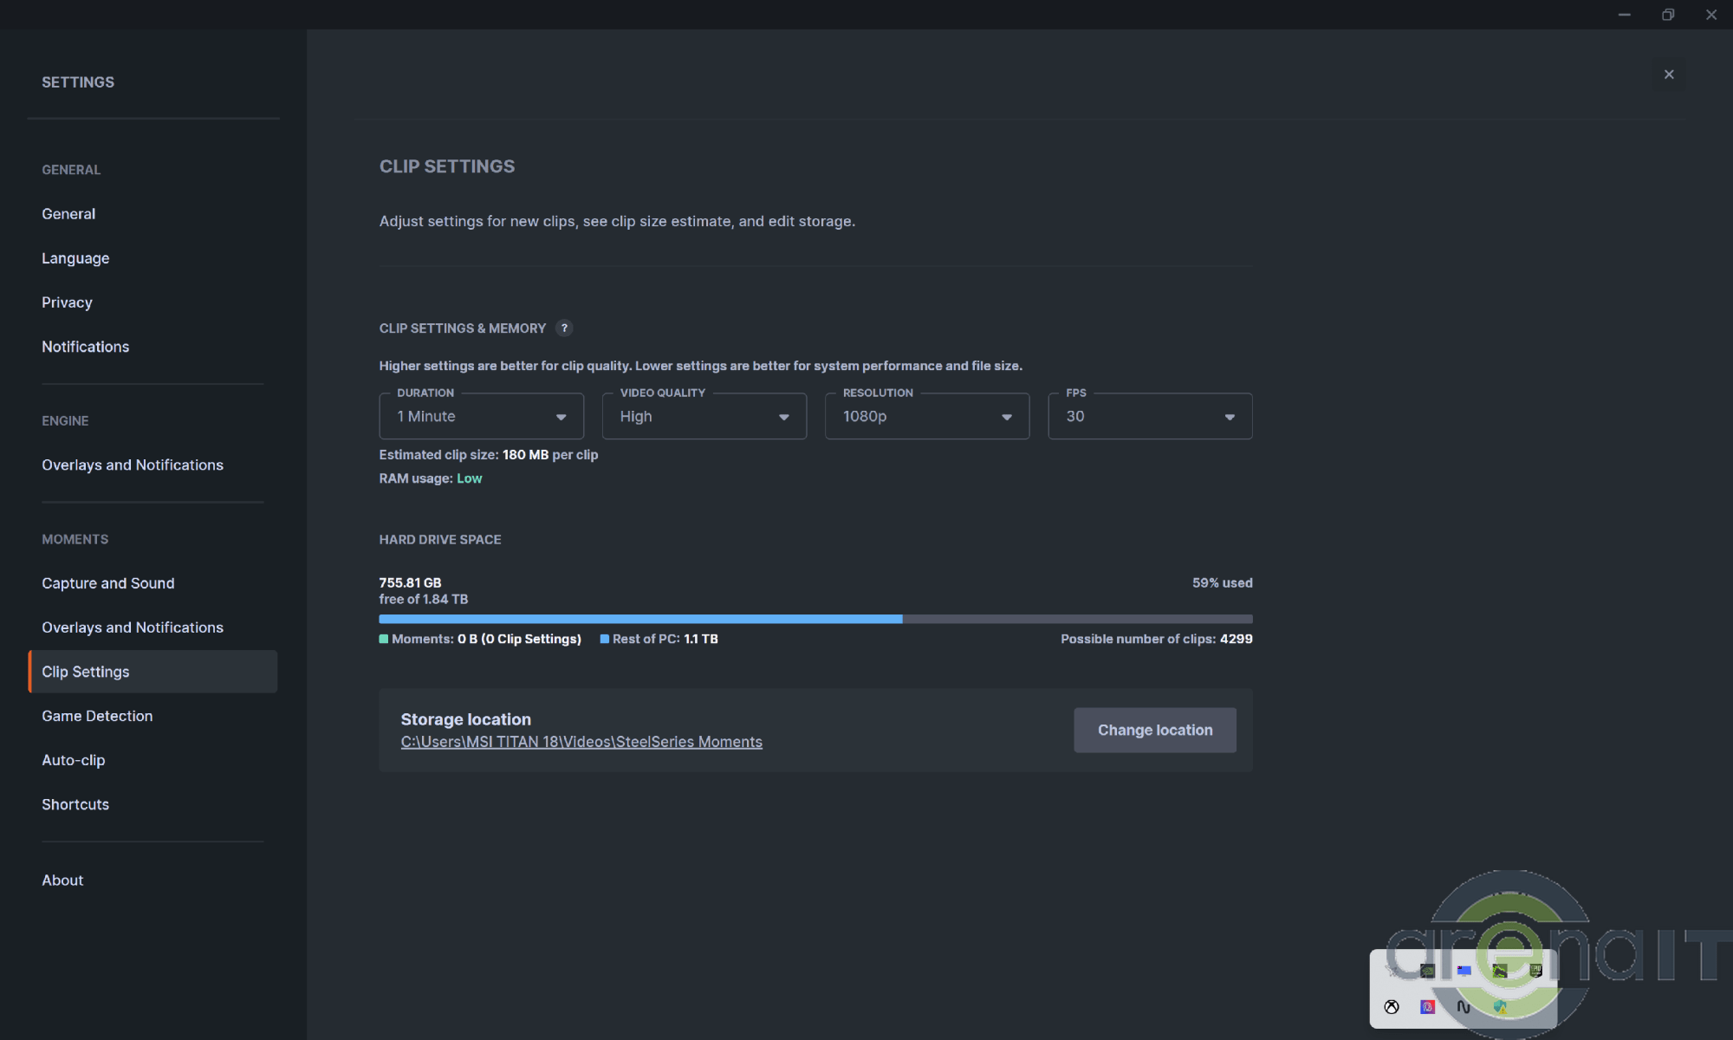Screen dimensions: 1733x1040
Task: Select Auto-clip in the sidebar
Action: click(x=74, y=760)
